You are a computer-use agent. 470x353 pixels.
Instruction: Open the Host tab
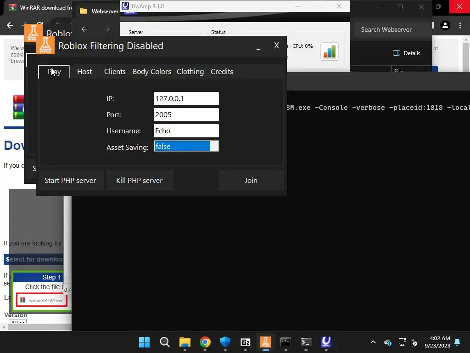[84, 72]
